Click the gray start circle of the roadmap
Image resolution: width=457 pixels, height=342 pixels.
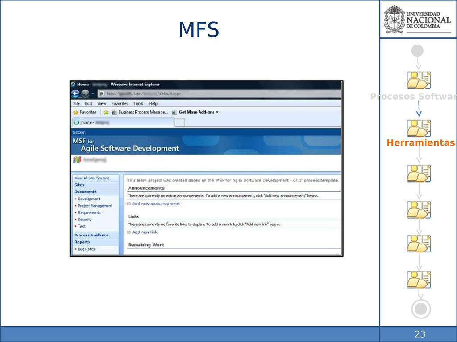pyautogui.click(x=417, y=51)
